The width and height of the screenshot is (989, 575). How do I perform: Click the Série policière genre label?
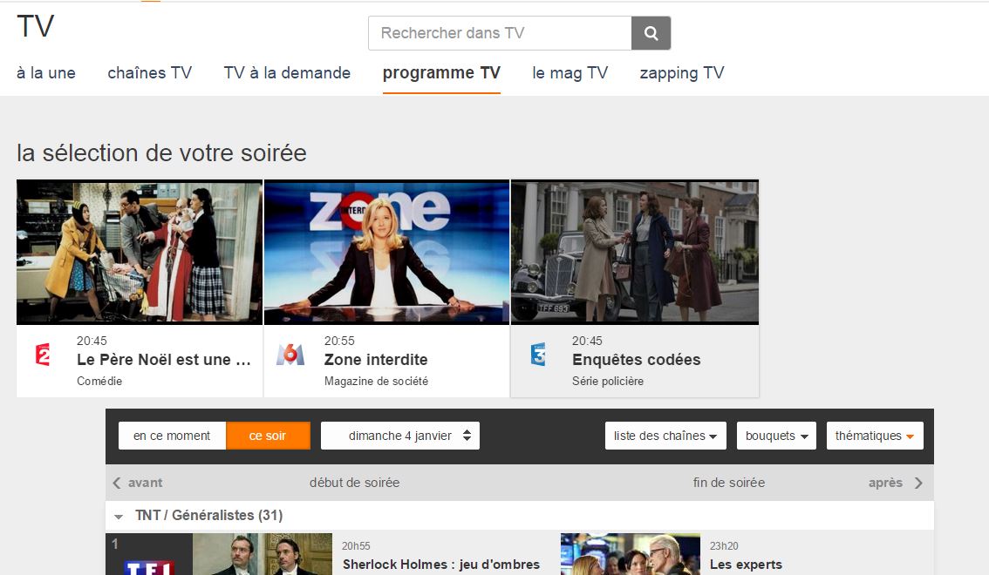pos(608,381)
